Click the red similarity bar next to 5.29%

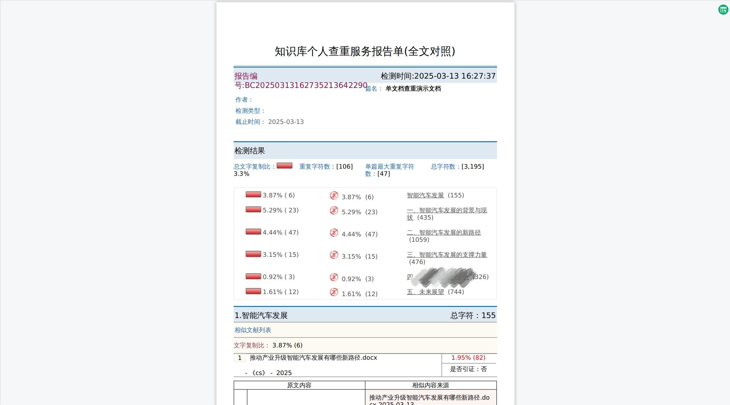click(253, 209)
